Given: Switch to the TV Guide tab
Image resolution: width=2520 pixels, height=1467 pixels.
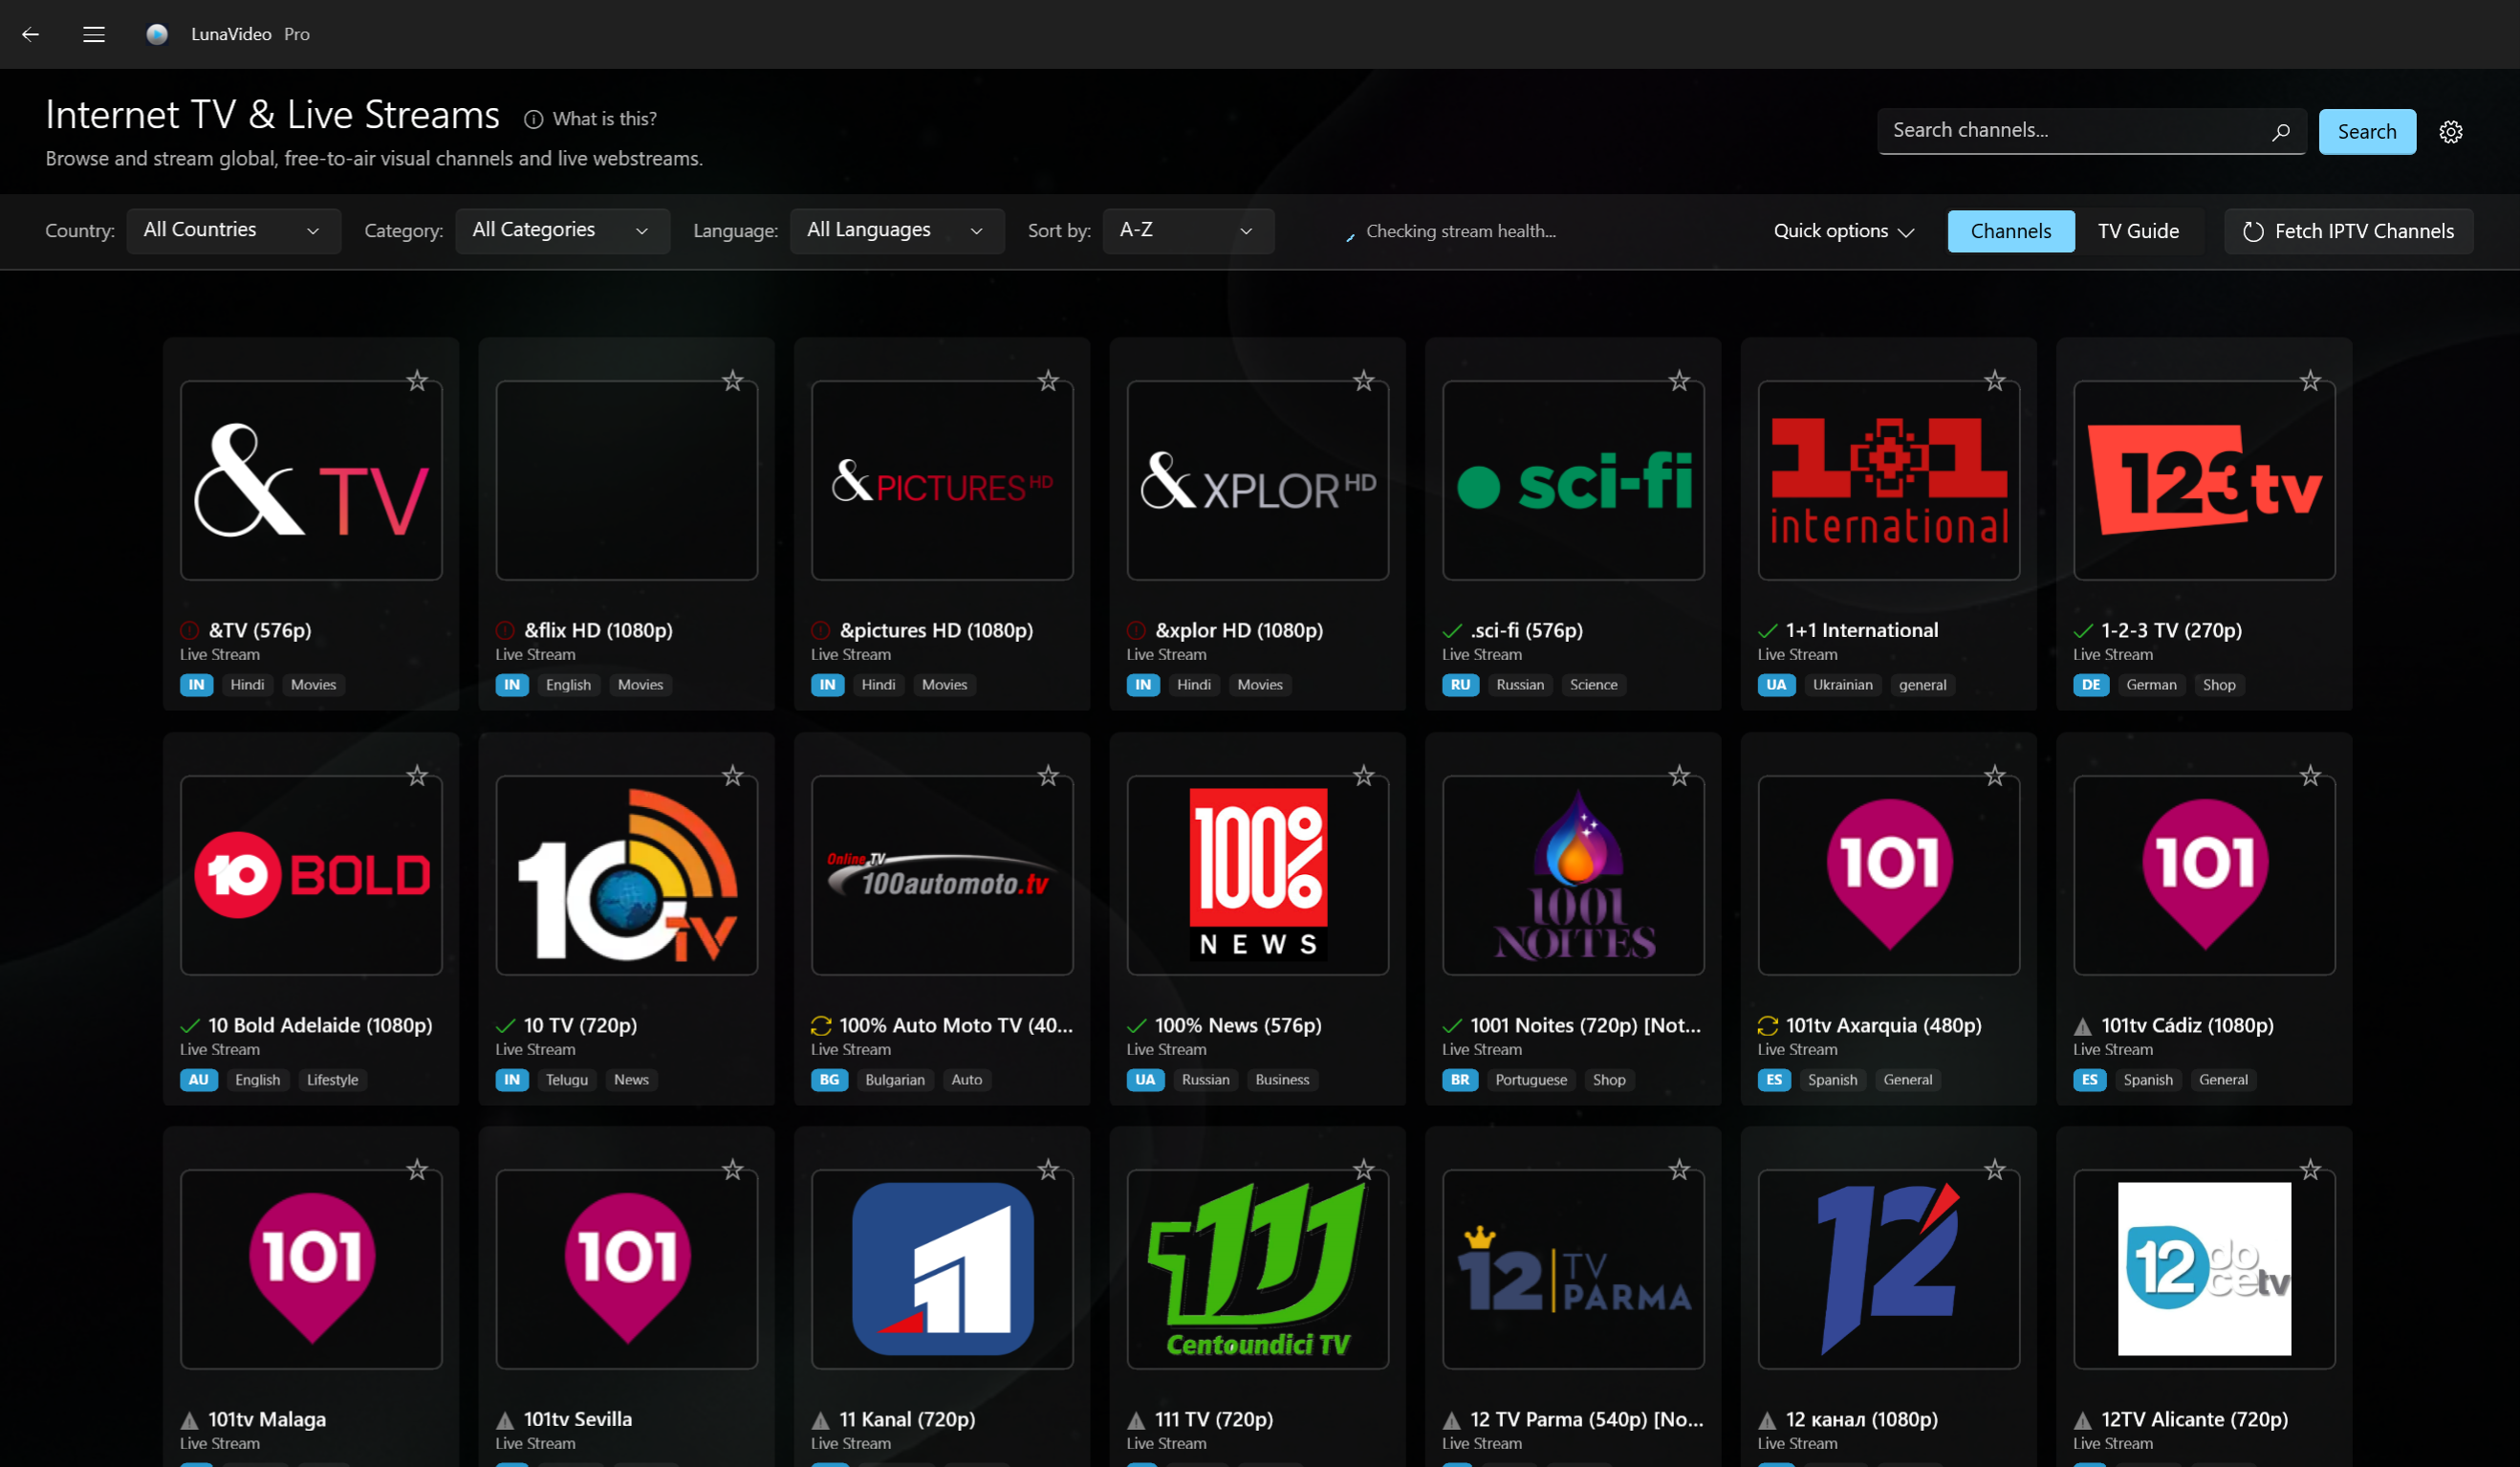Looking at the screenshot, I should point(2138,231).
